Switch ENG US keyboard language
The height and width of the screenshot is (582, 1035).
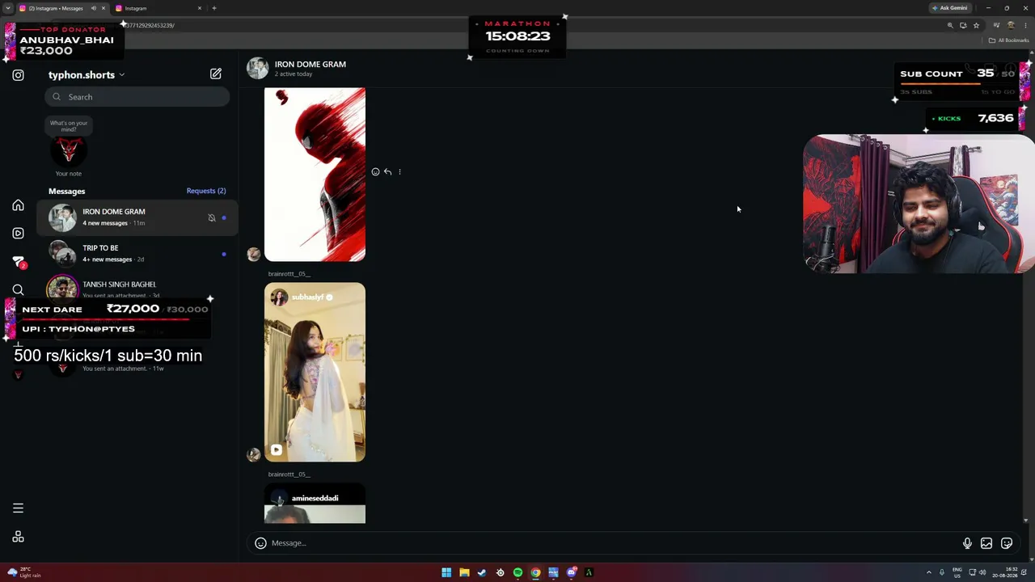[957, 572]
